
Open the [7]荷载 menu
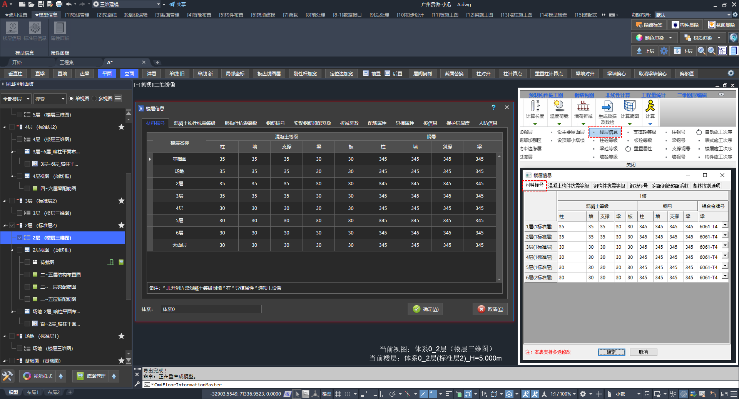click(x=290, y=15)
